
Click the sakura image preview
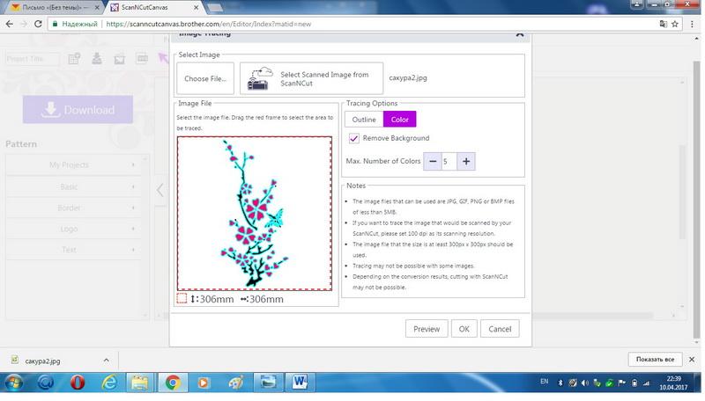(x=255, y=214)
